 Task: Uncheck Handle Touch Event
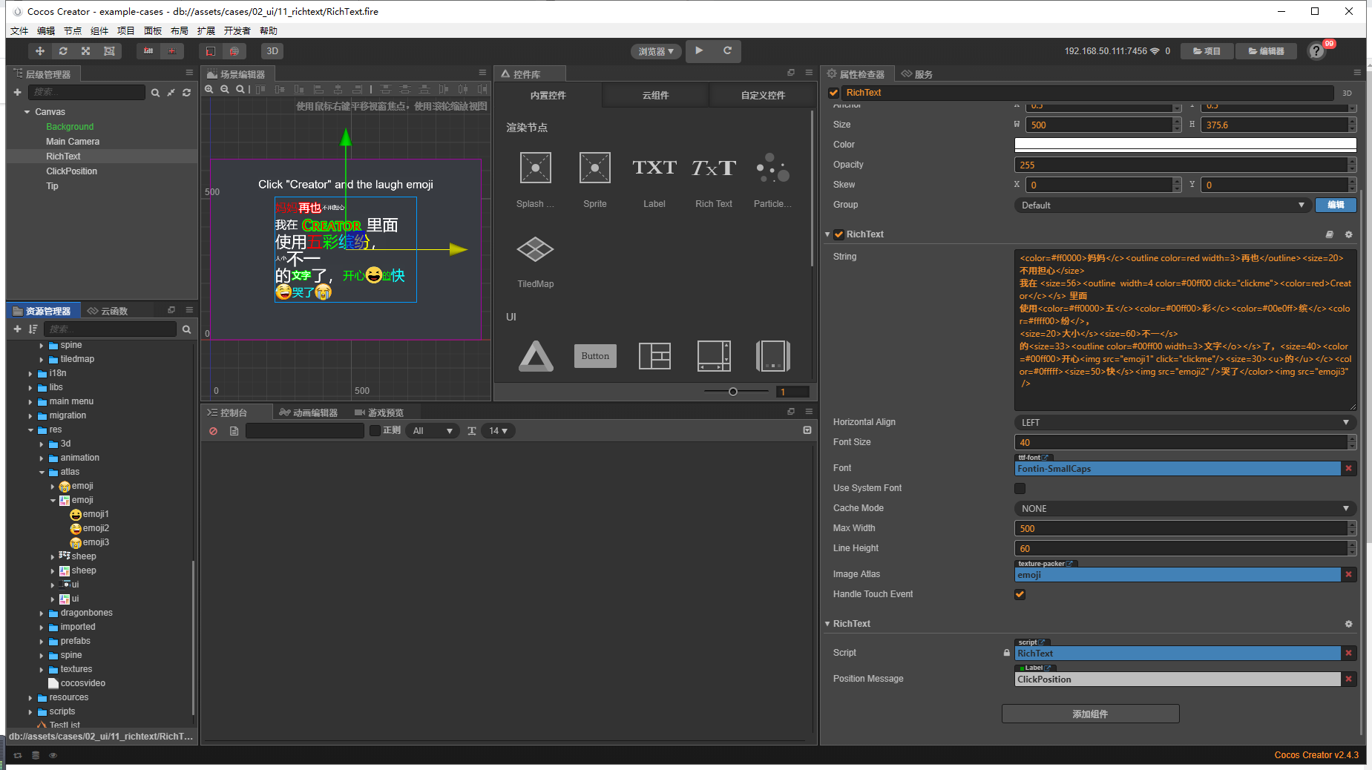(x=1020, y=594)
